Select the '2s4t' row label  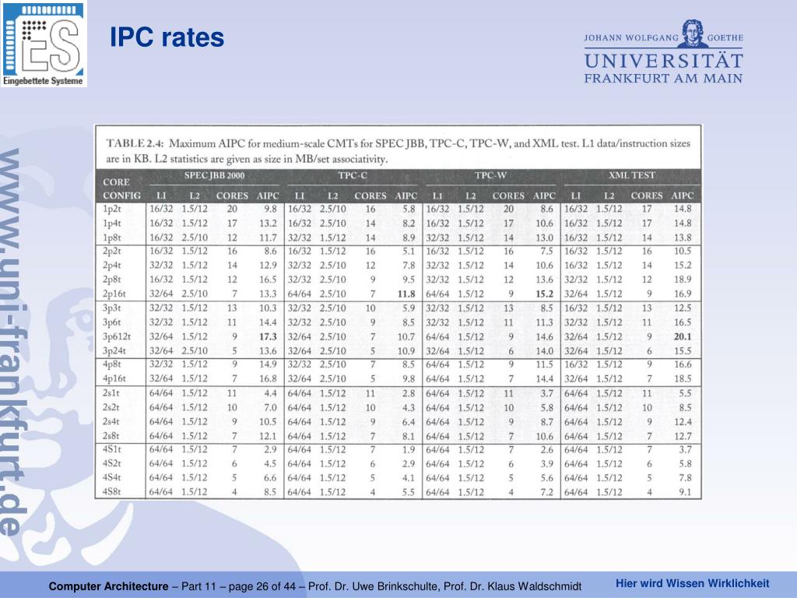point(111,421)
